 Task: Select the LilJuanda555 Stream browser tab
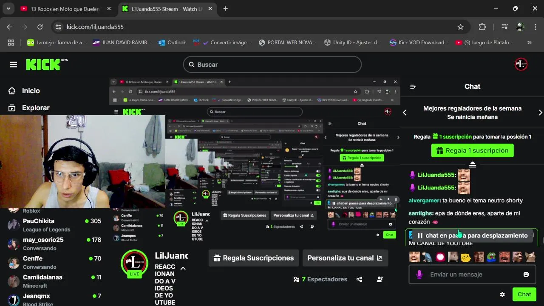167,8
